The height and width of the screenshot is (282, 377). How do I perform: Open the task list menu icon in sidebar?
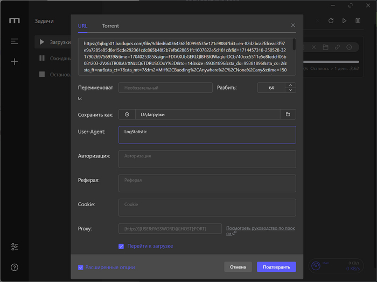(15, 41)
